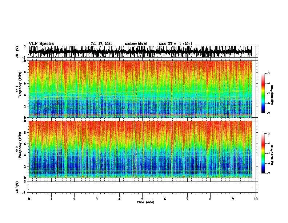Select the "-7" label on the lower color scale

click(268, 173)
